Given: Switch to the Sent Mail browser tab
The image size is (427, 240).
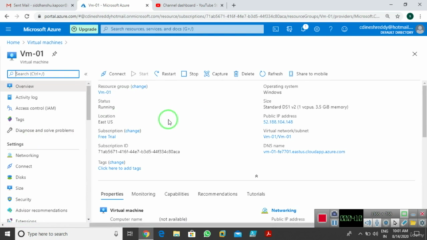Looking at the screenshot, I should click(x=39, y=5).
